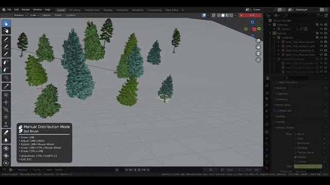Select the pin/anchor tool near bottom of toolbar

point(6,124)
